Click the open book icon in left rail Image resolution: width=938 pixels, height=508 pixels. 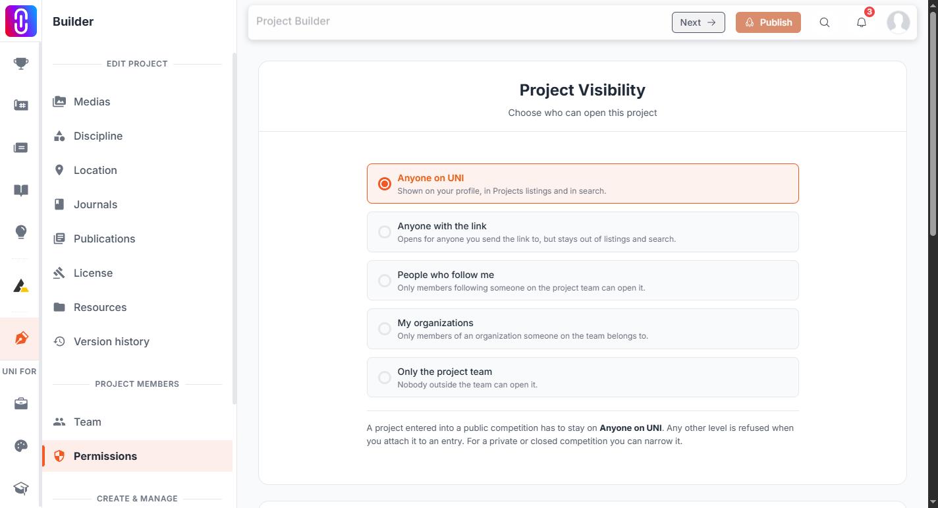21,190
